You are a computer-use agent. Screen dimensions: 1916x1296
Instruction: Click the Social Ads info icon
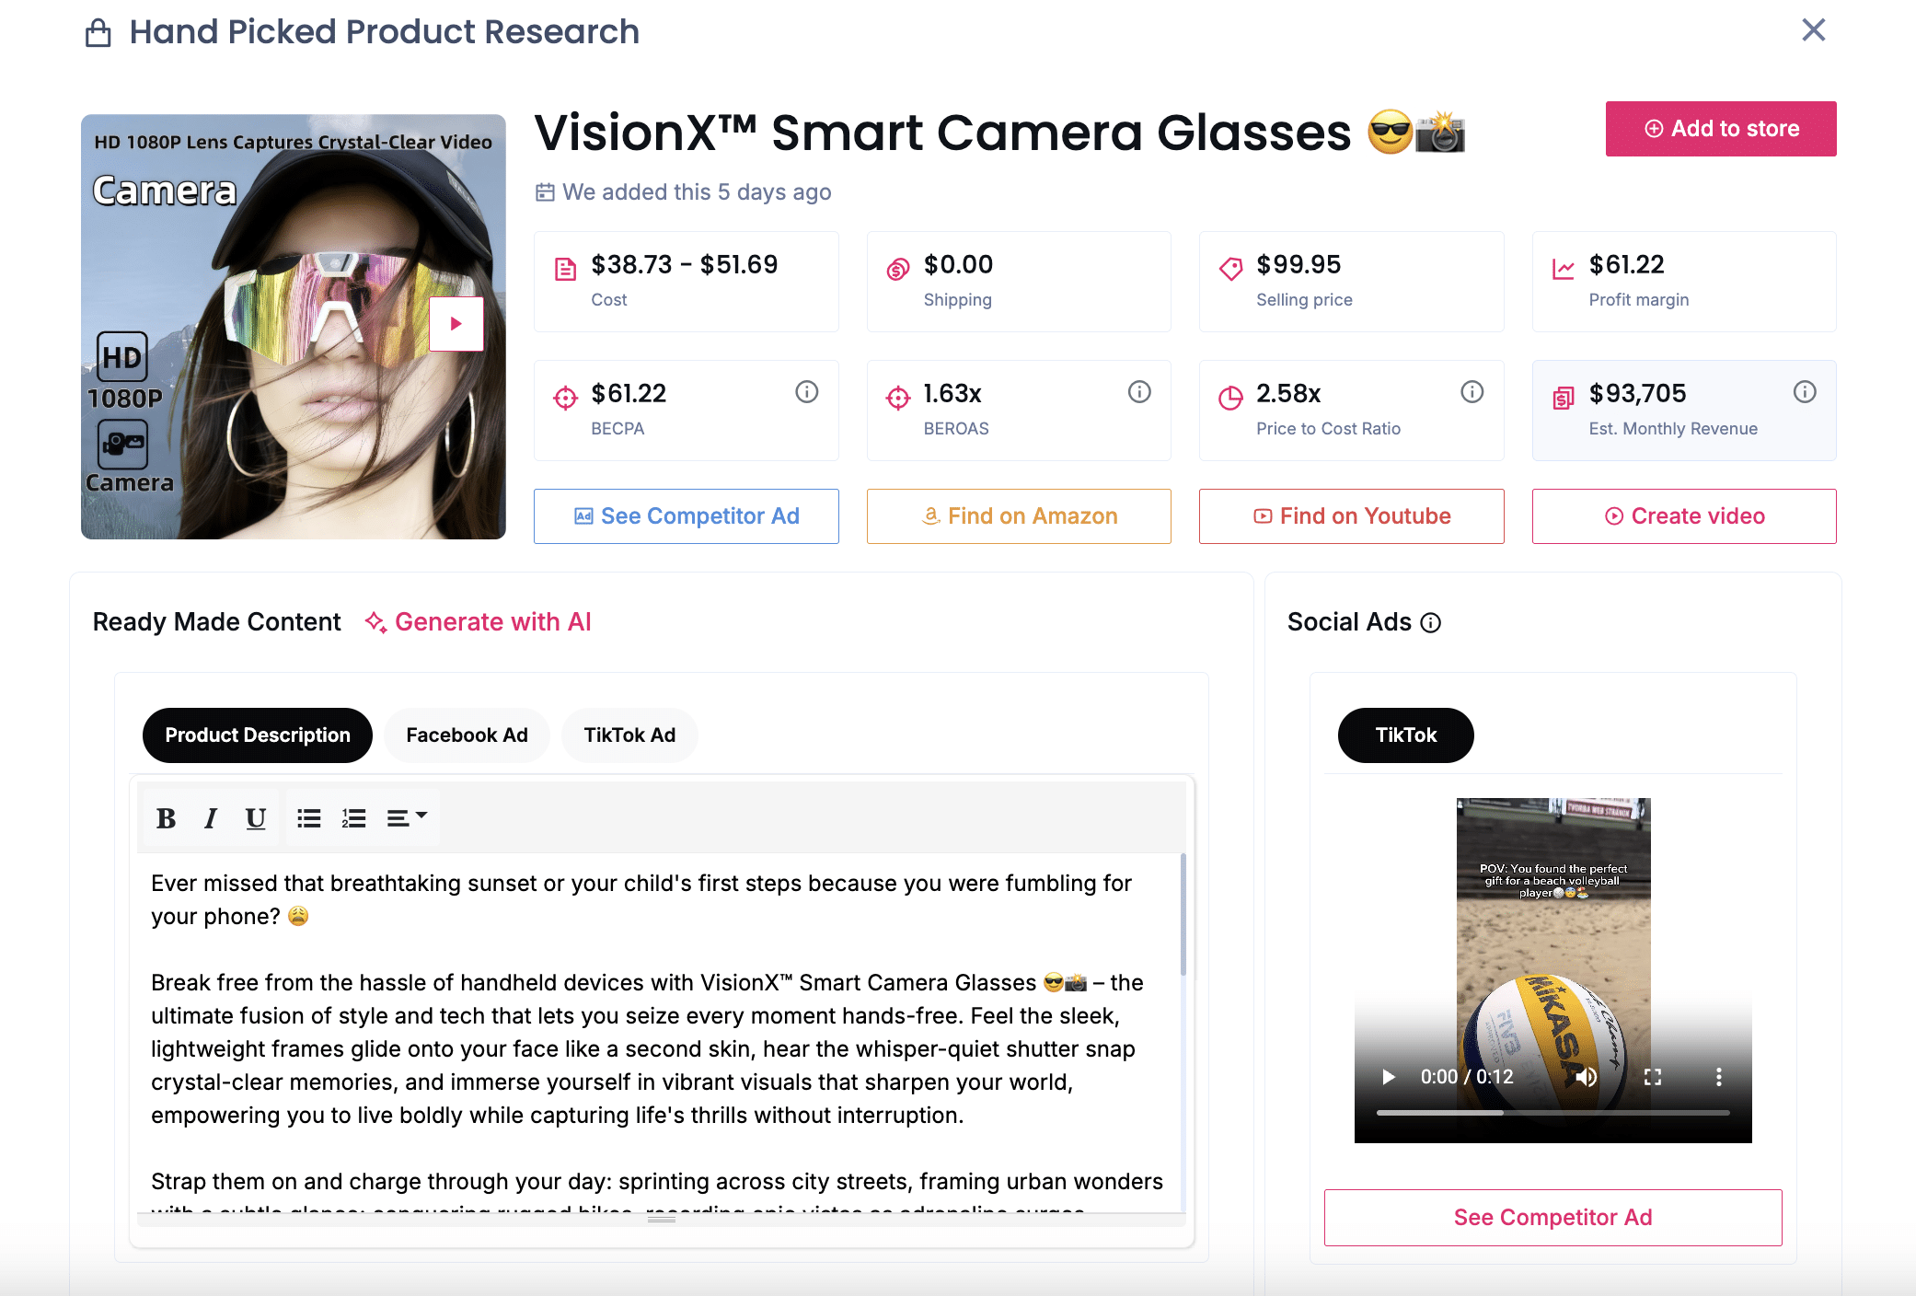(x=1430, y=623)
